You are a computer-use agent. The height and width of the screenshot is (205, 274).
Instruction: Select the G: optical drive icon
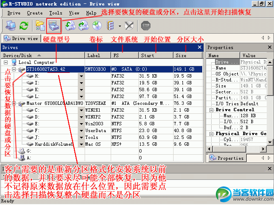pos(22,151)
